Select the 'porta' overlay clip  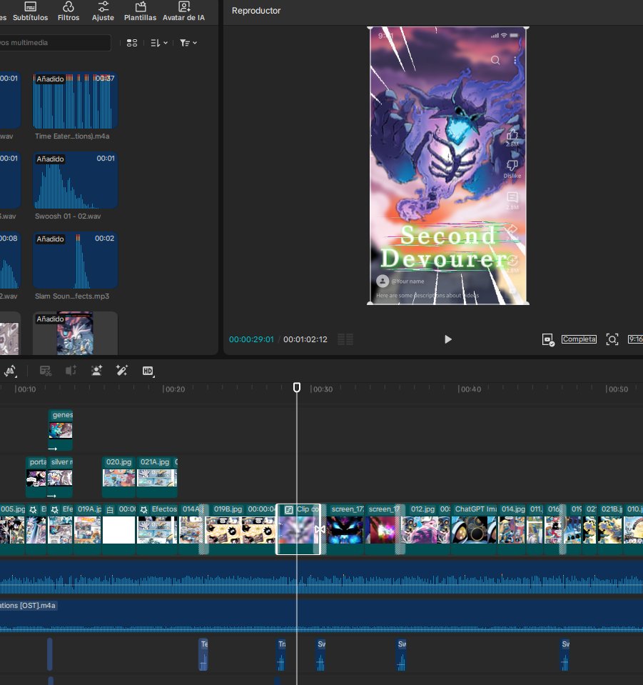[36, 477]
